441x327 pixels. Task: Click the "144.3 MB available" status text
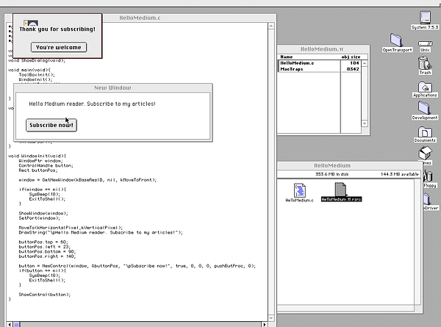click(400, 174)
